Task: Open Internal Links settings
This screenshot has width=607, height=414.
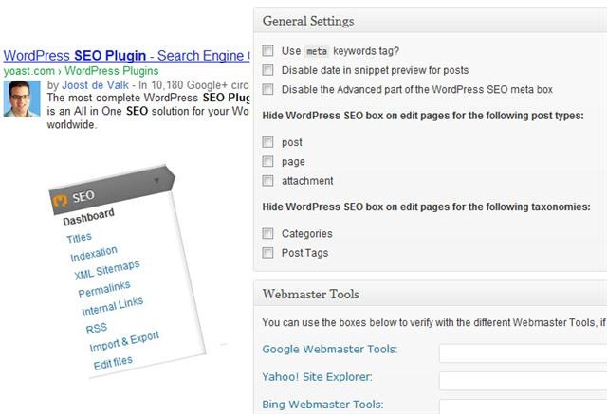Action: coord(113,306)
